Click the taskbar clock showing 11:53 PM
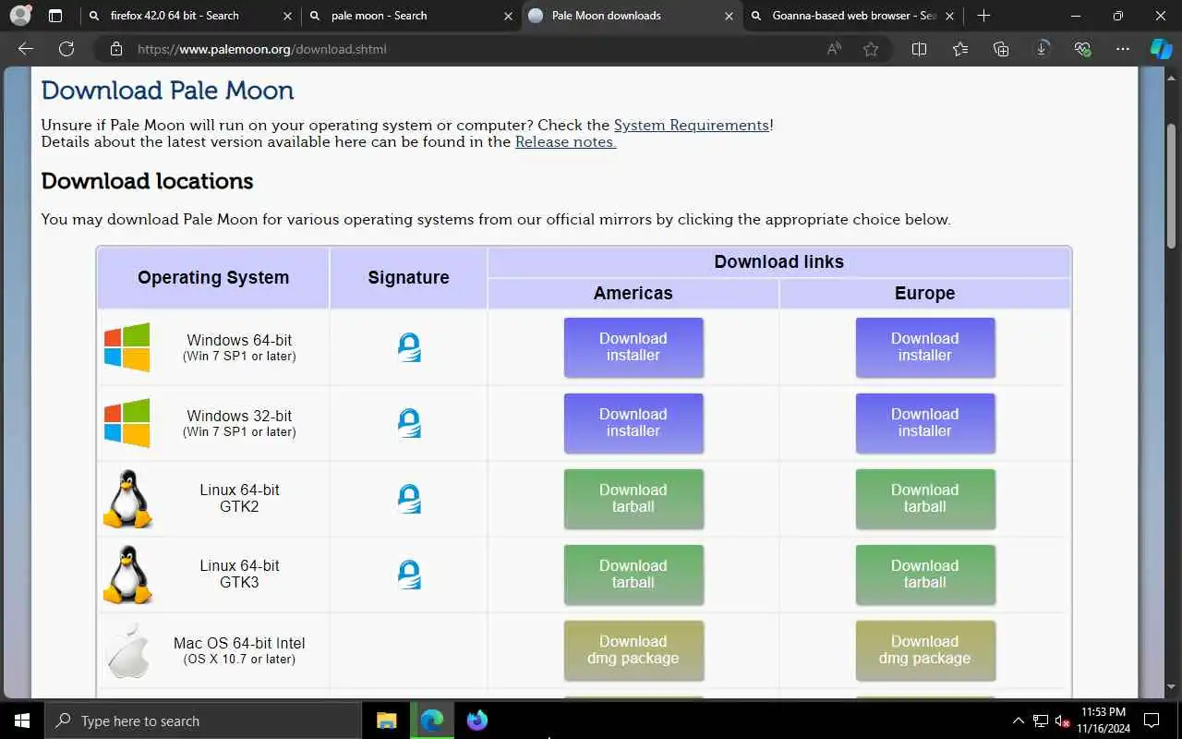 tap(1102, 721)
